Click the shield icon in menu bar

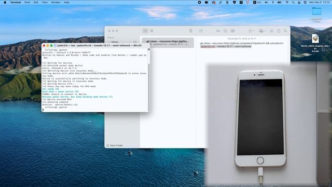pyautogui.click(x=234, y=2)
